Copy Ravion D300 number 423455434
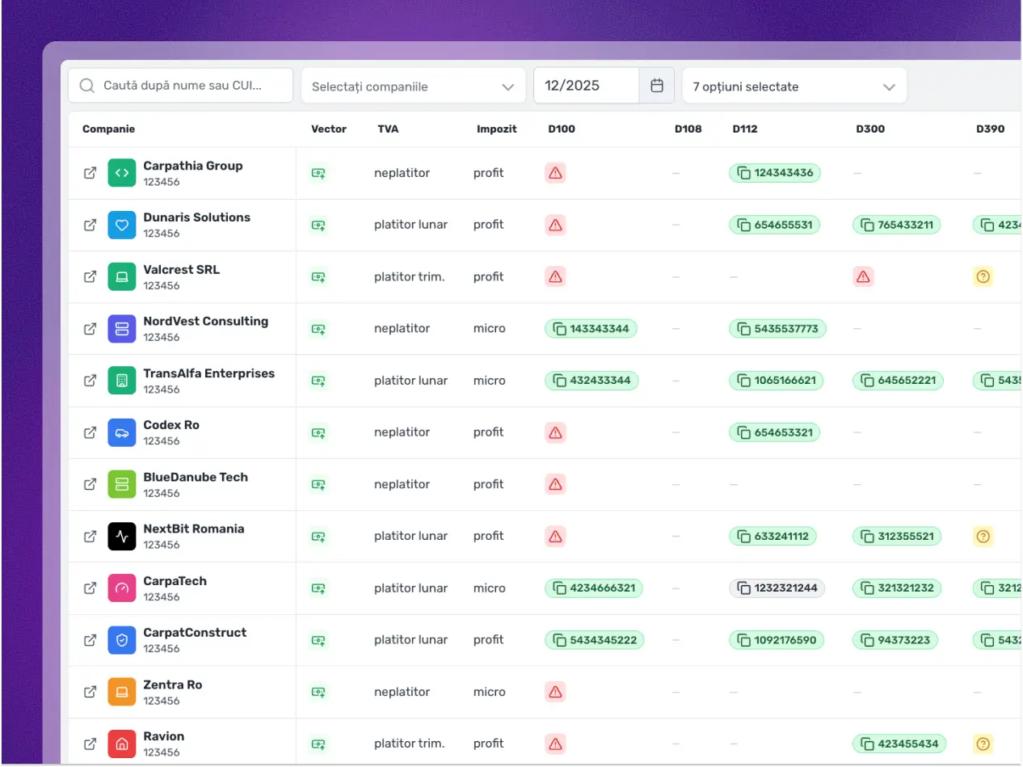 899,744
